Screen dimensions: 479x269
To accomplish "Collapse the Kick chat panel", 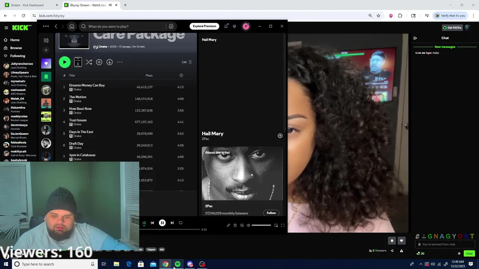I will pyautogui.click(x=415, y=38).
